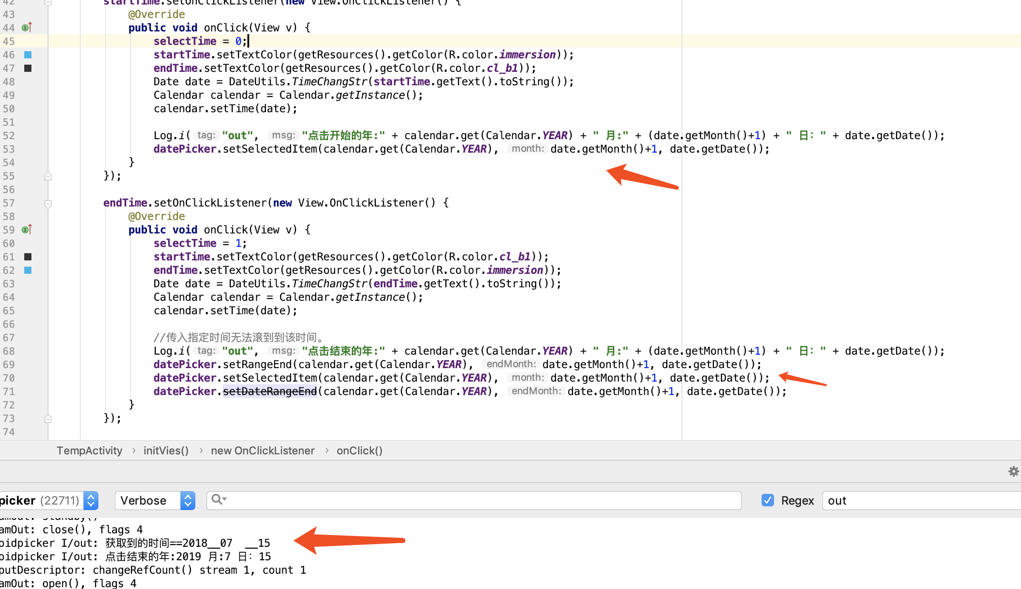Click the "month:" parameter hint on line 53
The height and width of the screenshot is (589, 1021).
click(x=528, y=149)
